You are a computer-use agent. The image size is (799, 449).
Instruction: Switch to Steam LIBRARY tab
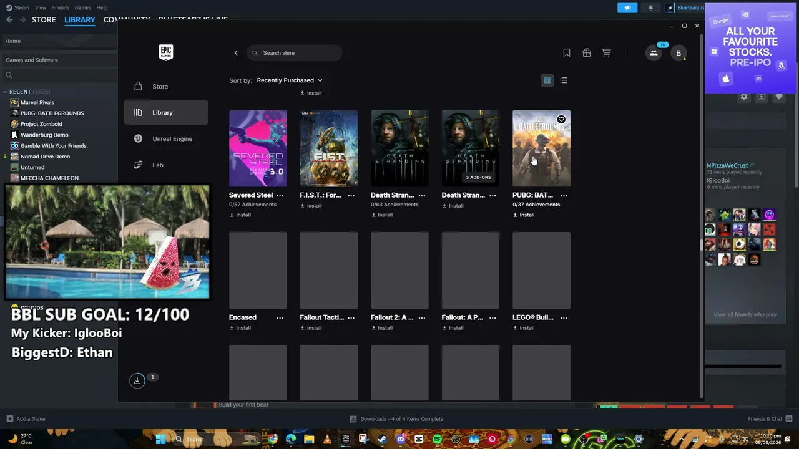click(x=80, y=20)
